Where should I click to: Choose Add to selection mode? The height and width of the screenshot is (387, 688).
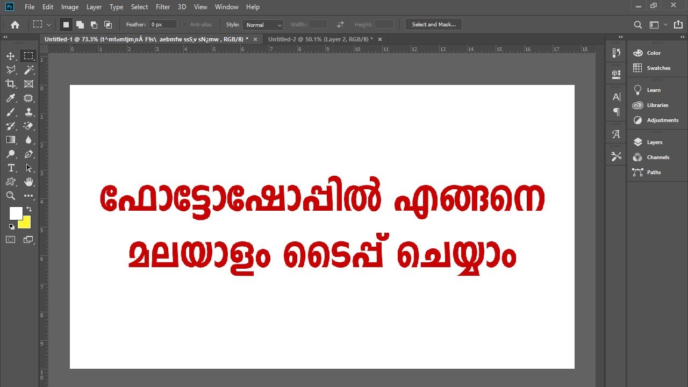point(80,25)
